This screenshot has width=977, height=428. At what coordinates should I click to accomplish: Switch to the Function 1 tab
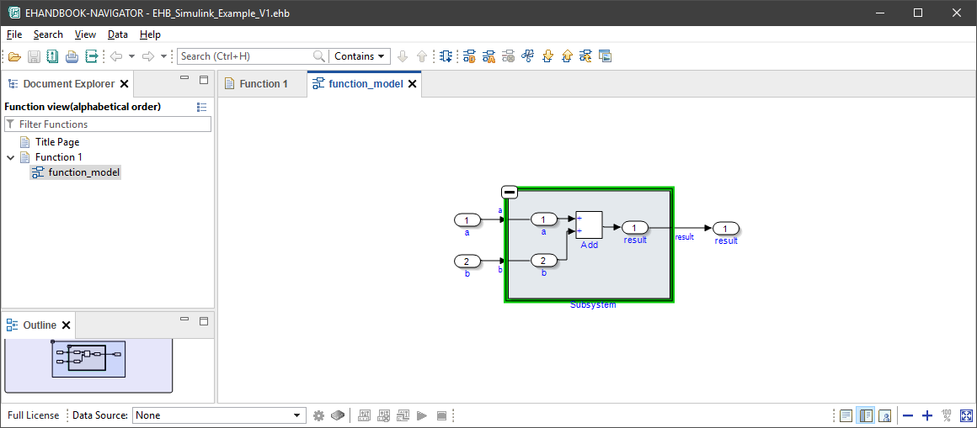click(x=262, y=84)
